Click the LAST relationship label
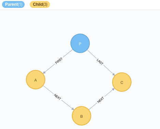 click(x=100, y=62)
